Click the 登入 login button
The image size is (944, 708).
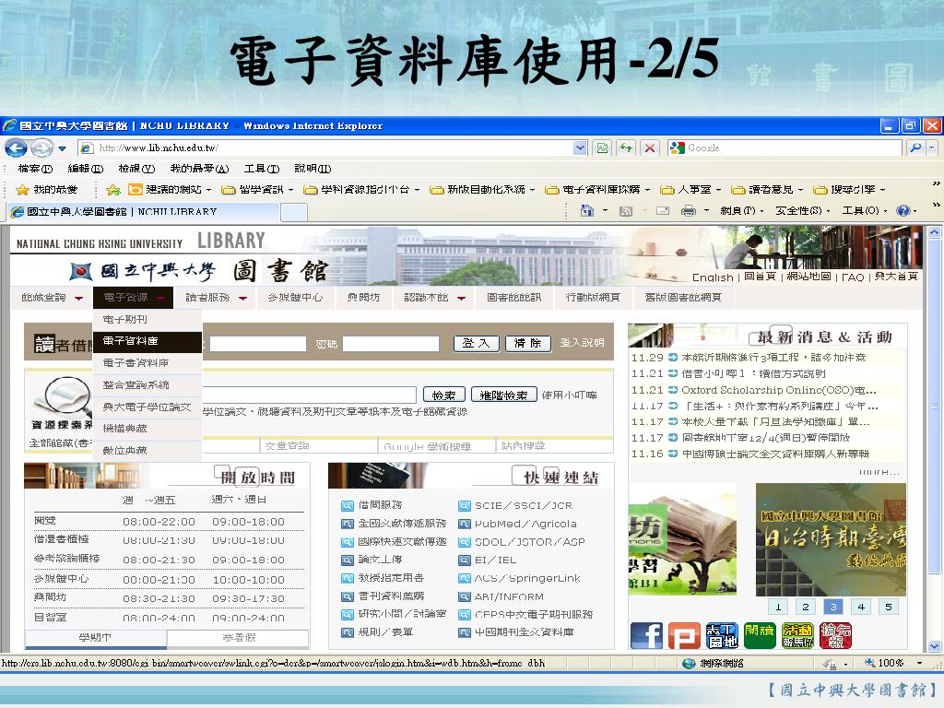pos(477,343)
